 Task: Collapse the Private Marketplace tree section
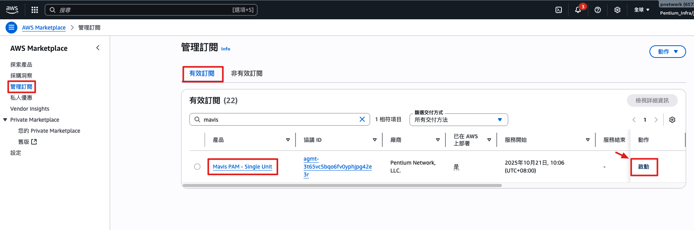tap(5, 120)
